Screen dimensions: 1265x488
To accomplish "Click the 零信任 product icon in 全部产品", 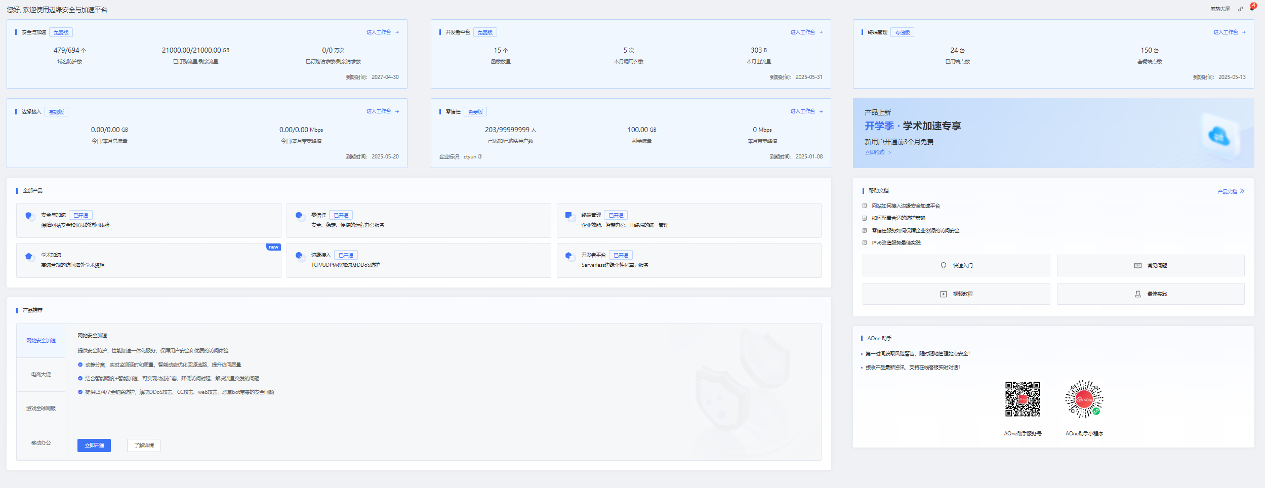I will point(300,216).
